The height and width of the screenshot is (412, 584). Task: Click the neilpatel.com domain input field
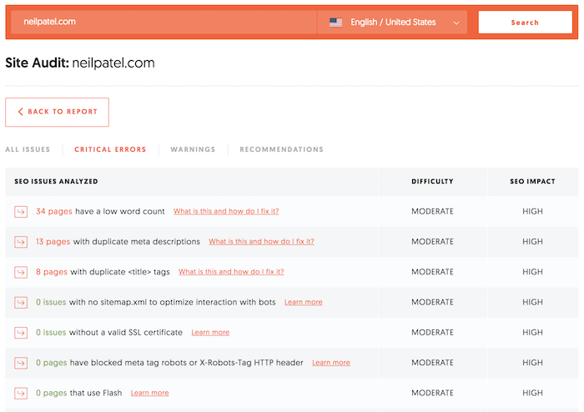coord(164,22)
